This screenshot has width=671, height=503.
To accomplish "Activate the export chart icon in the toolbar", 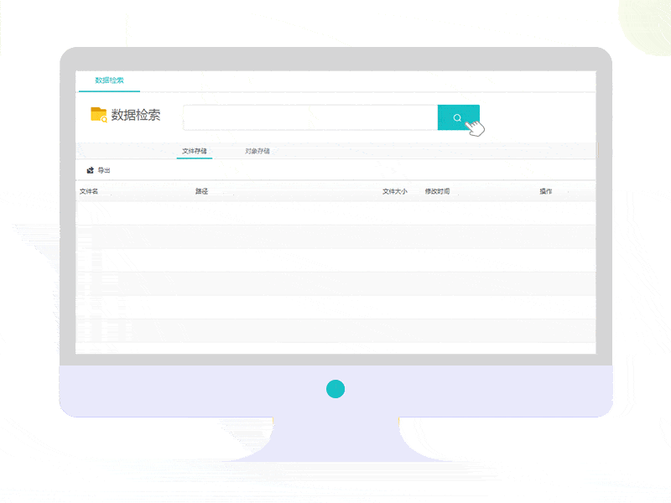I will click(x=91, y=170).
